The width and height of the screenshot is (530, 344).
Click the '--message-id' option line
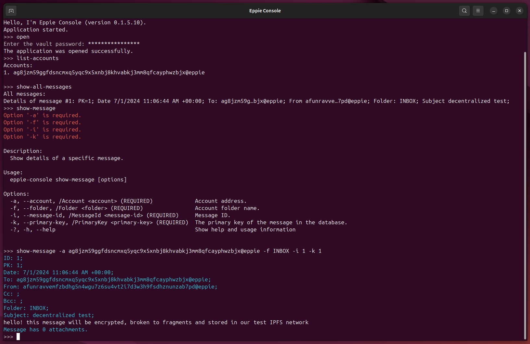(x=120, y=215)
